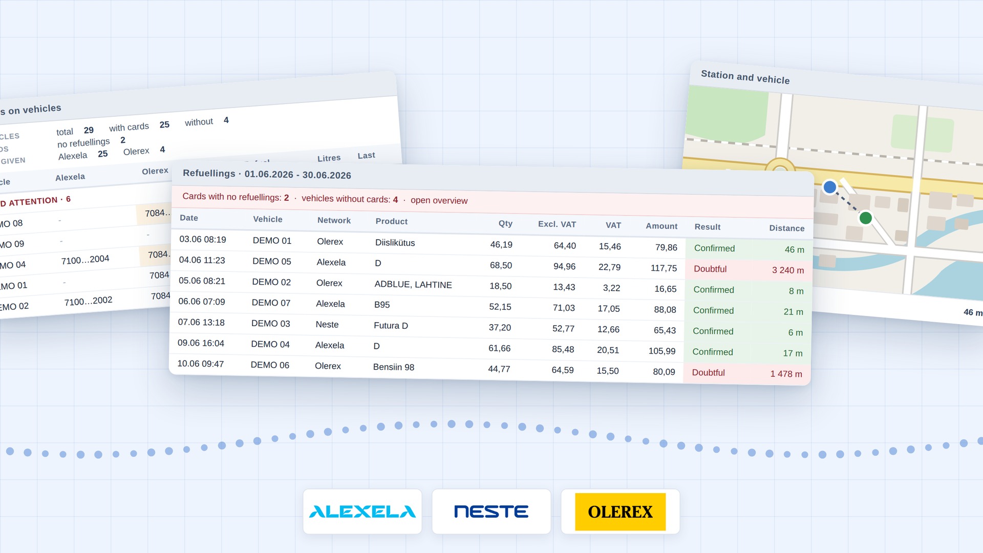Select the blue marker on the map

tap(830, 187)
